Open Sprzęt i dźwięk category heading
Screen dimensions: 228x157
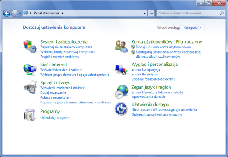pyautogui.click(x=55, y=82)
